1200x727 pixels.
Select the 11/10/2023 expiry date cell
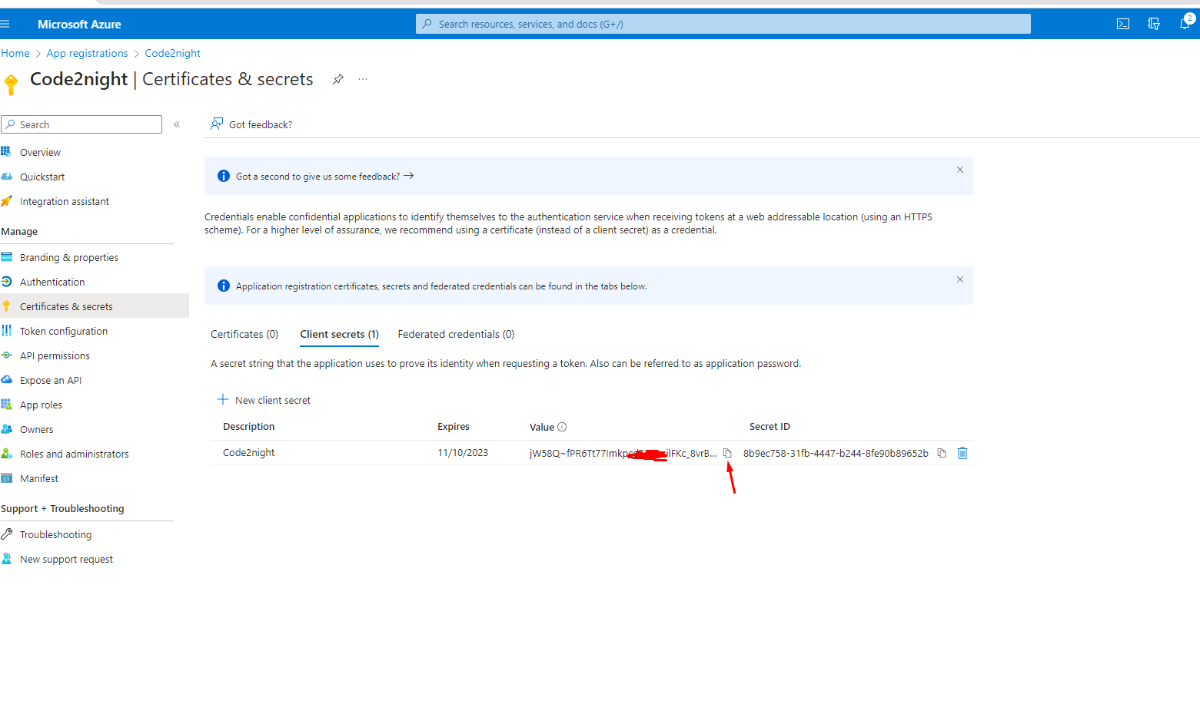coord(463,452)
